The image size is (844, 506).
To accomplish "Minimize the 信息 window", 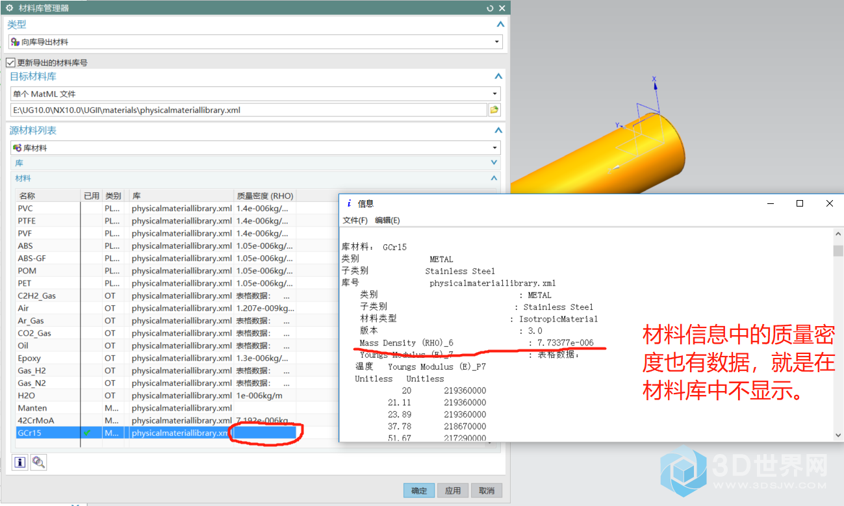I will (x=771, y=203).
